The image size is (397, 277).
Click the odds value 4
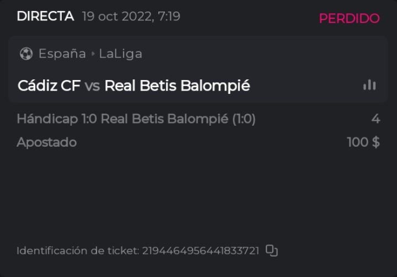coord(375,119)
